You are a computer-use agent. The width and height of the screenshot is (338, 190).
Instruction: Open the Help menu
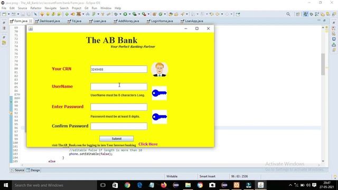pos(118,8)
